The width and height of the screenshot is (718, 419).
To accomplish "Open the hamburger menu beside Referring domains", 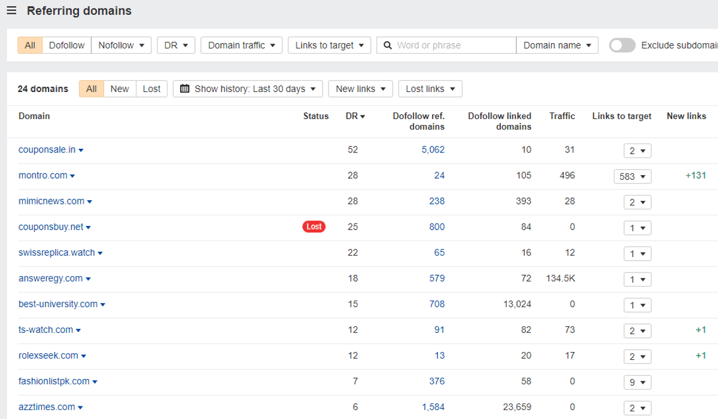I will coord(11,11).
